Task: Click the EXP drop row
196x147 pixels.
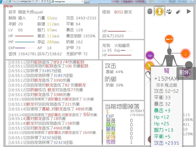Action: pyautogui.click(x=125, y=116)
